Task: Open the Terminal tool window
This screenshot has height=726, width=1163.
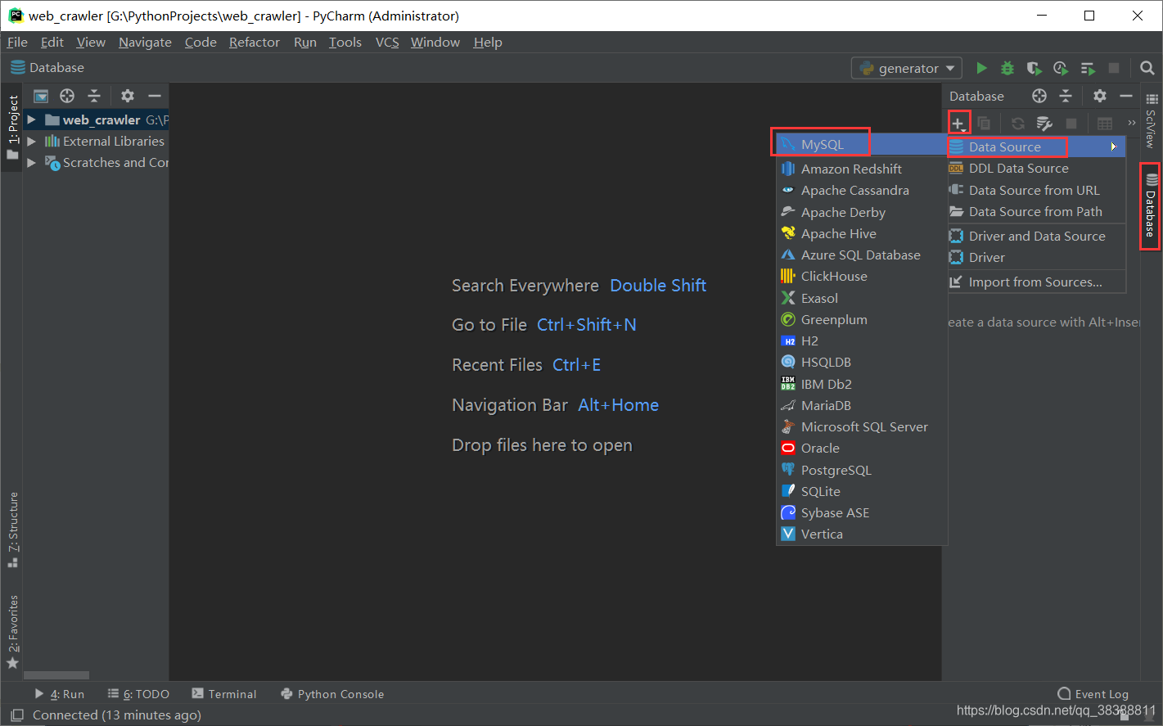Action: pyautogui.click(x=224, y=694)
